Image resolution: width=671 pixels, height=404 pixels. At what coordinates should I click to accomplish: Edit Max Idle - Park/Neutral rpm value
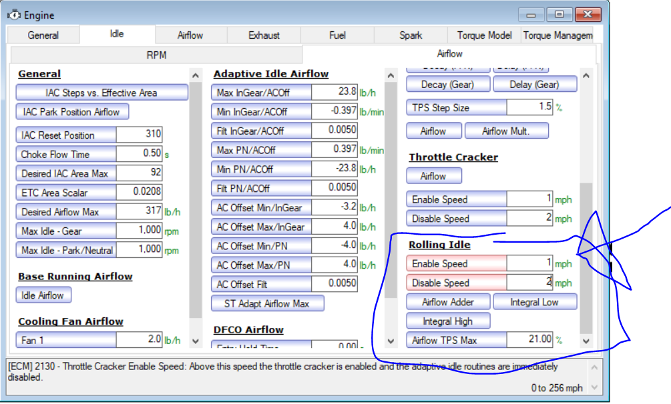coord(139,250)
